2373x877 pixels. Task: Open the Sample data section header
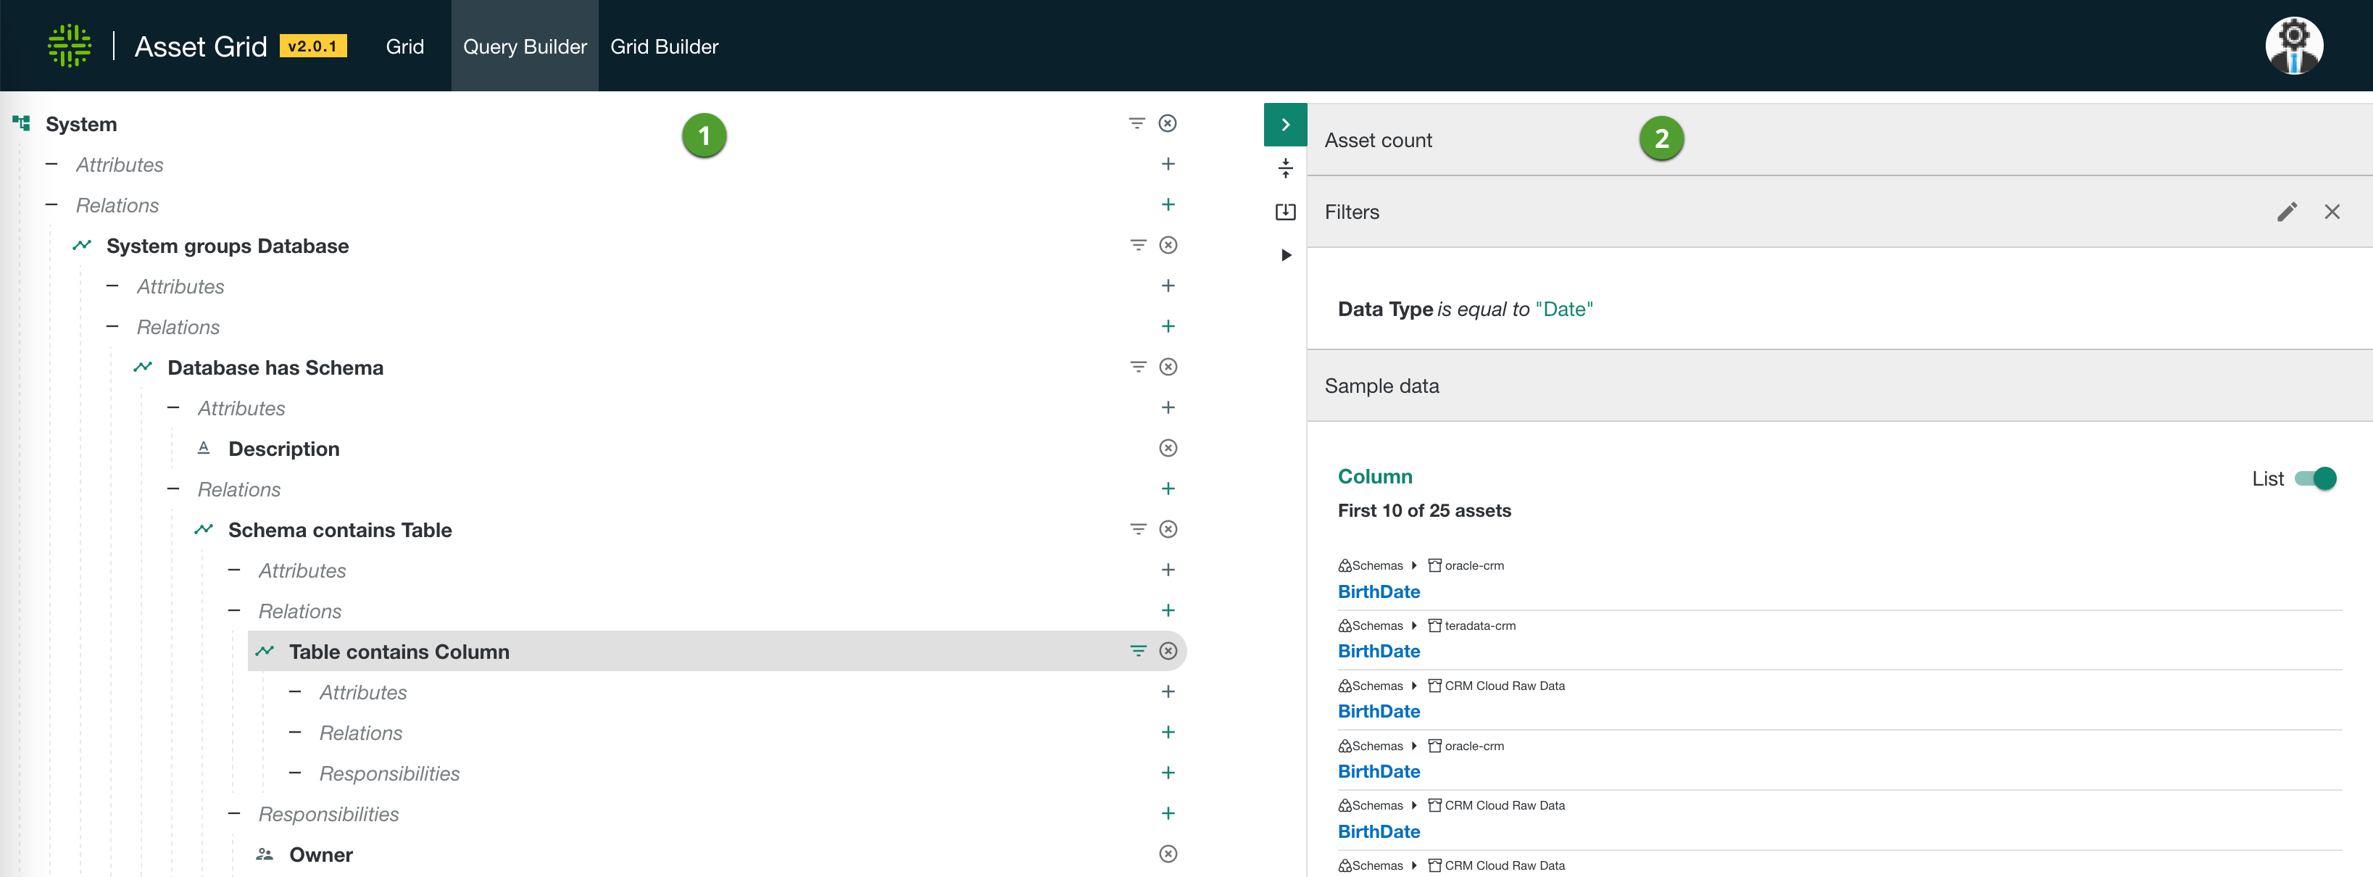[1840, 386]
